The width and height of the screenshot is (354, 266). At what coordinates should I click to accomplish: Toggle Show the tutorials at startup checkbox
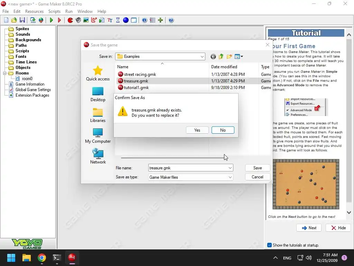tap(269, 245)
